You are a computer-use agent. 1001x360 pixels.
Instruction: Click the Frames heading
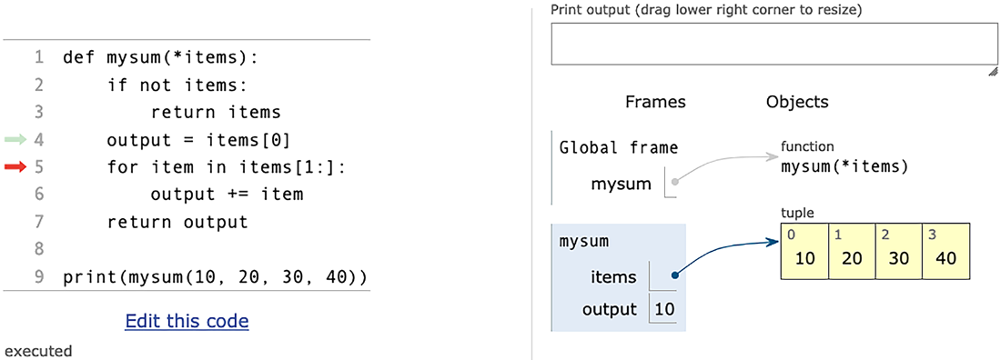(655, 102)
